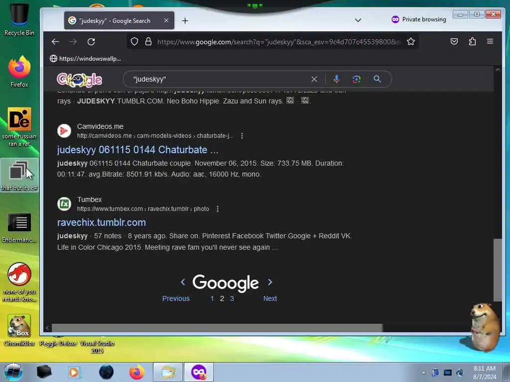Open the Camvideos.me result options menu

(242, 136)
